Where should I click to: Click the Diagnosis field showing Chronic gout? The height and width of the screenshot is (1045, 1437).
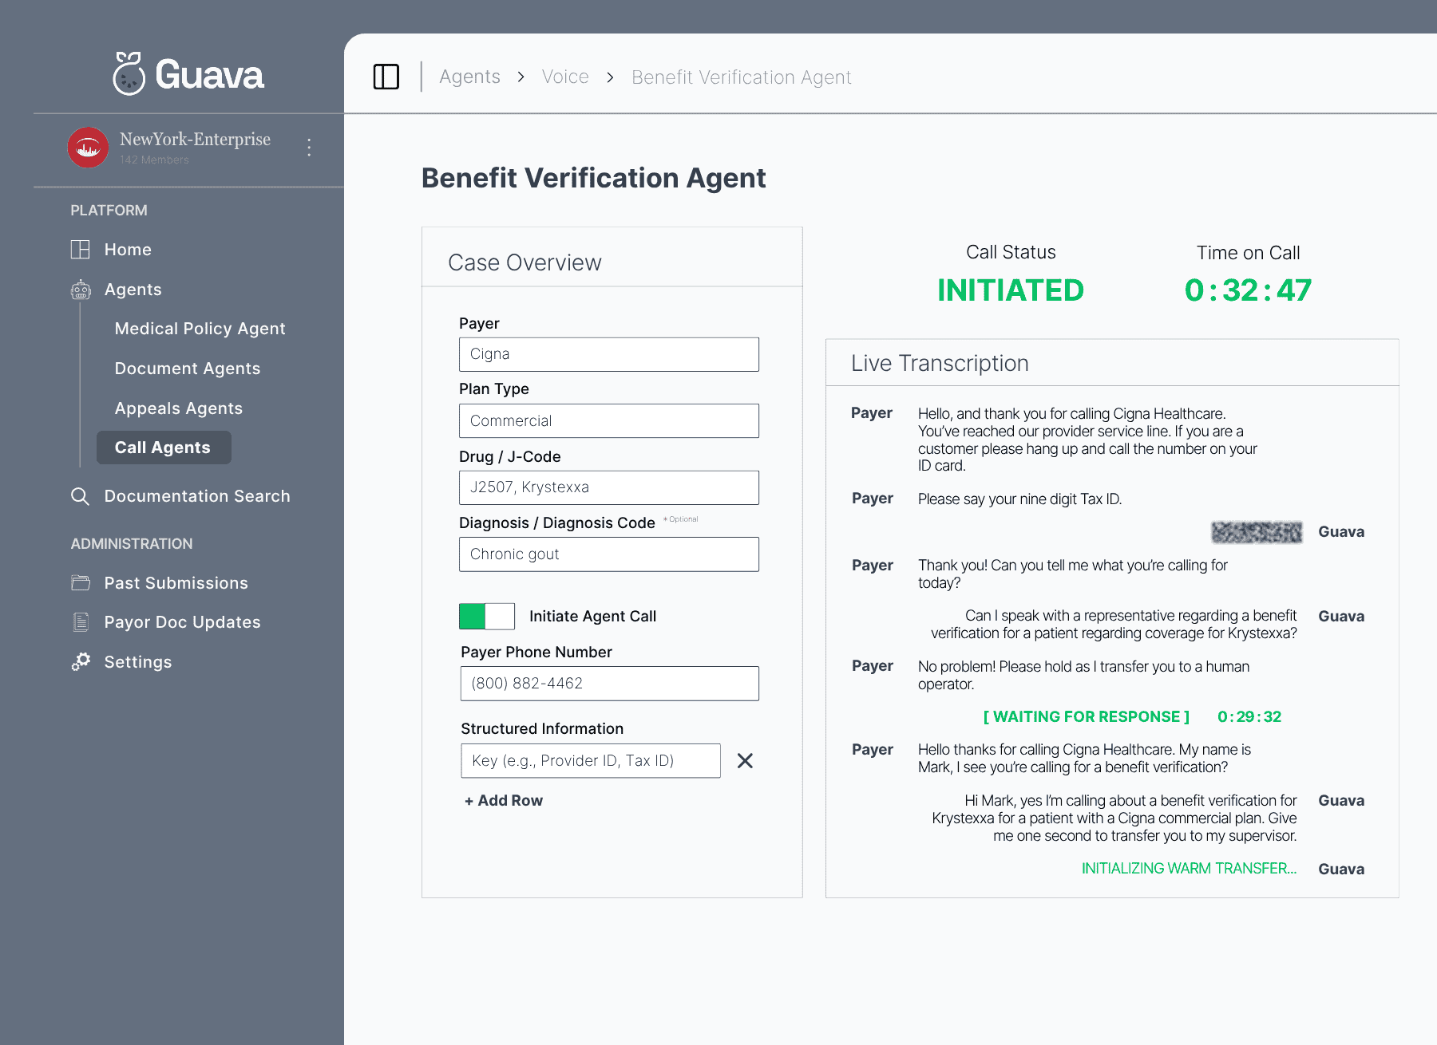click(608, 554)
